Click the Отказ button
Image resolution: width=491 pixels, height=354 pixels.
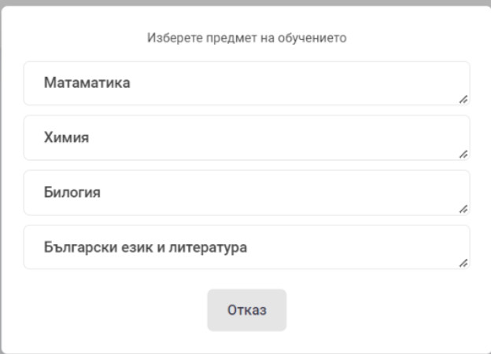(247, 310)
